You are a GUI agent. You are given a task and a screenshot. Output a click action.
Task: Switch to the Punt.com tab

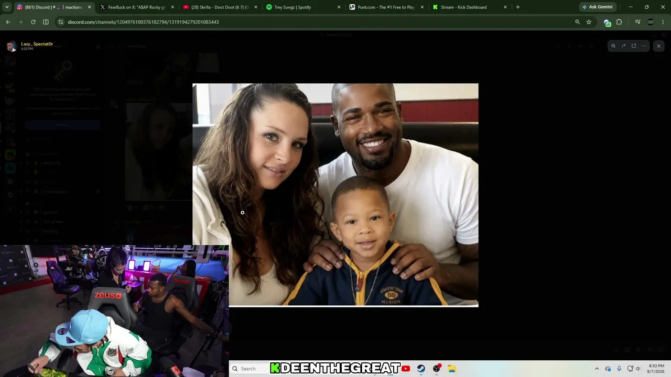coord(386,7)
